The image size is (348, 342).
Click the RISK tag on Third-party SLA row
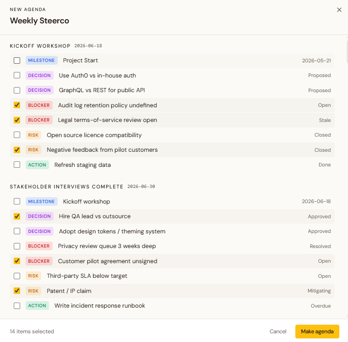(x=33, y=276)
